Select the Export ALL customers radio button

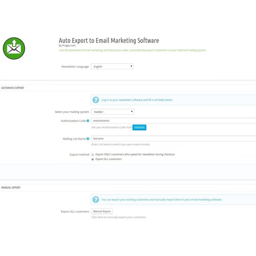tap(93, 159)
